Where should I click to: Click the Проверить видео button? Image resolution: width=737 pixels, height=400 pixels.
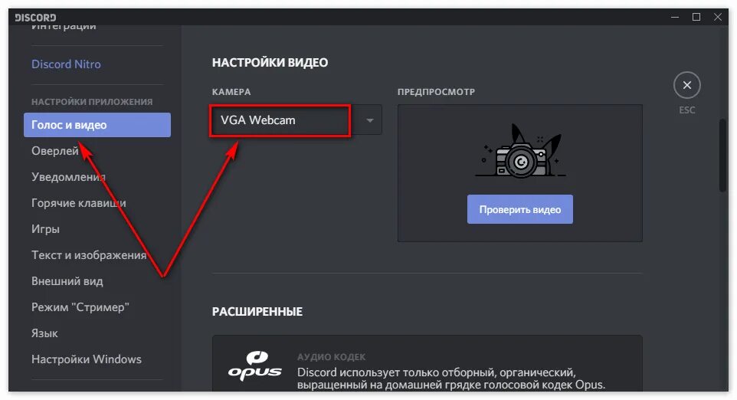(x=520, y=209)
